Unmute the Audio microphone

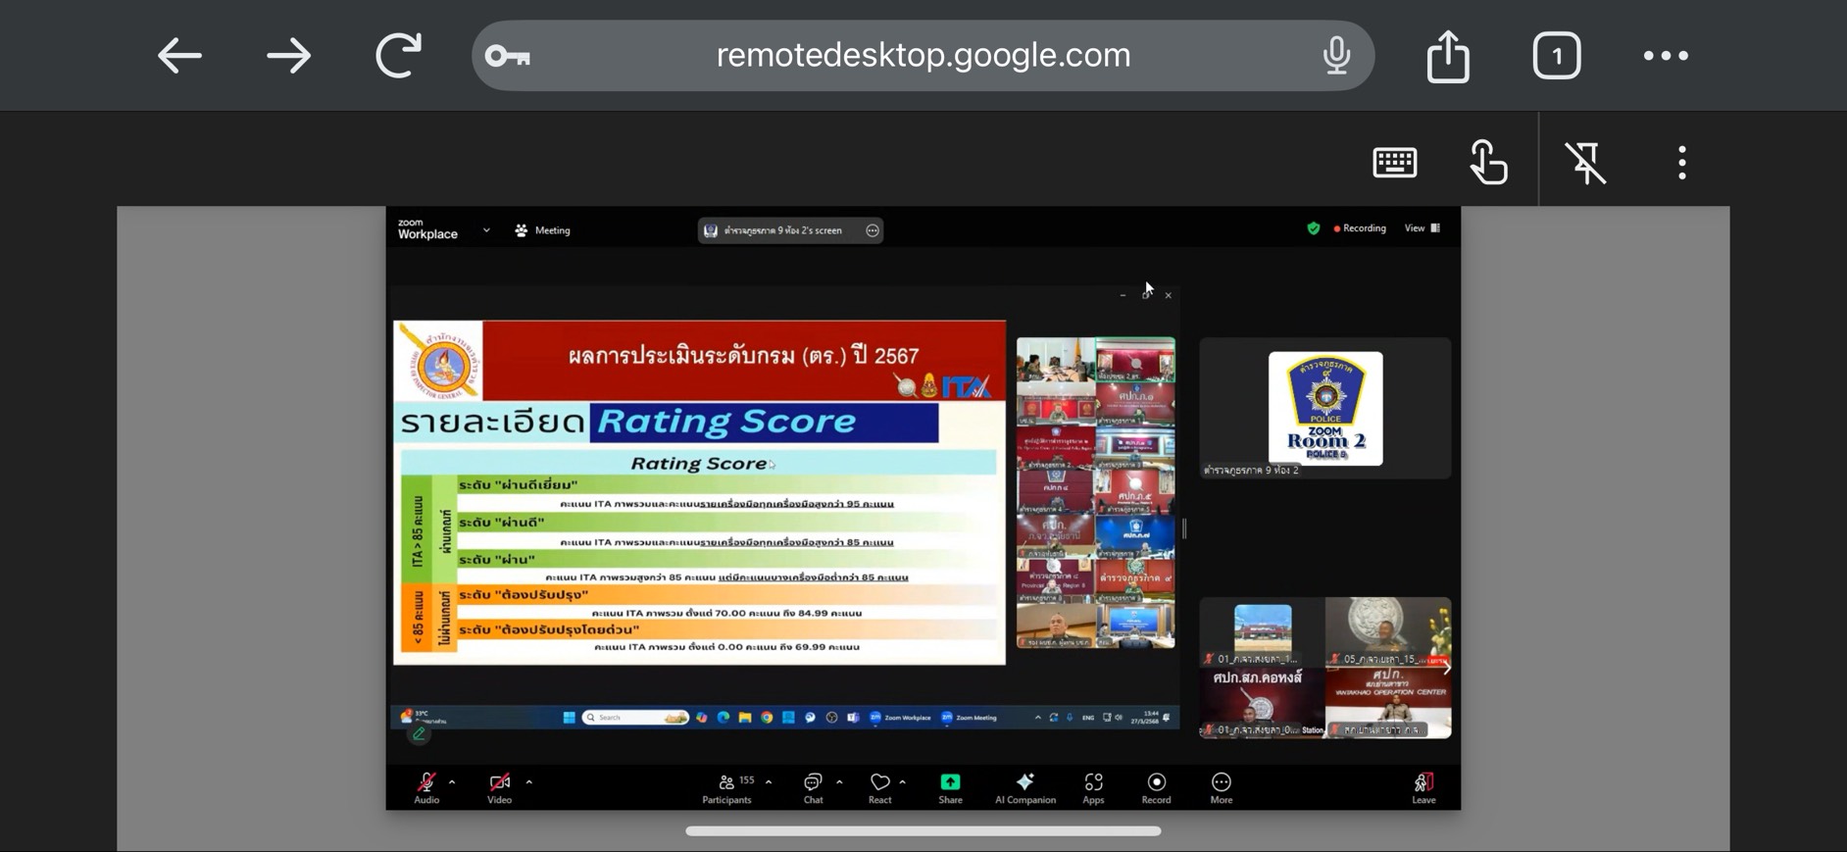pos(426,786)
